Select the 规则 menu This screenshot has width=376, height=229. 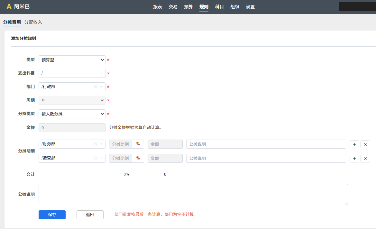click(x=204, y=7)
